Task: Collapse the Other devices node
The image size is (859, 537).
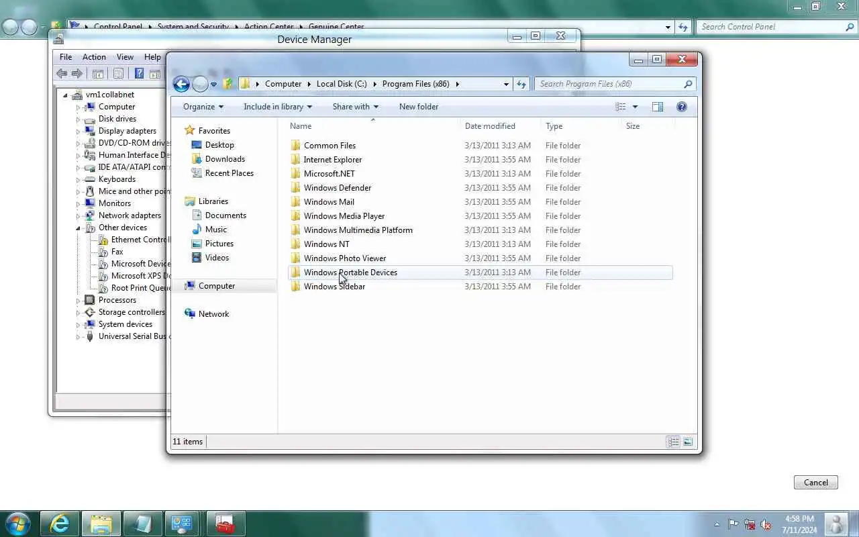Action: (78, 228)
